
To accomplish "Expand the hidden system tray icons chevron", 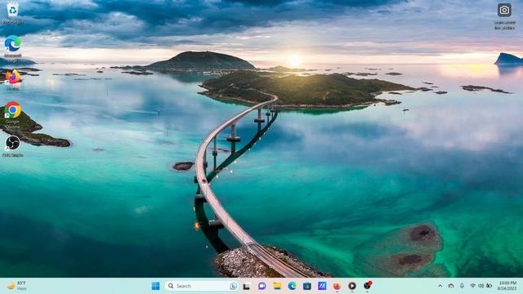I will [440, 286].
